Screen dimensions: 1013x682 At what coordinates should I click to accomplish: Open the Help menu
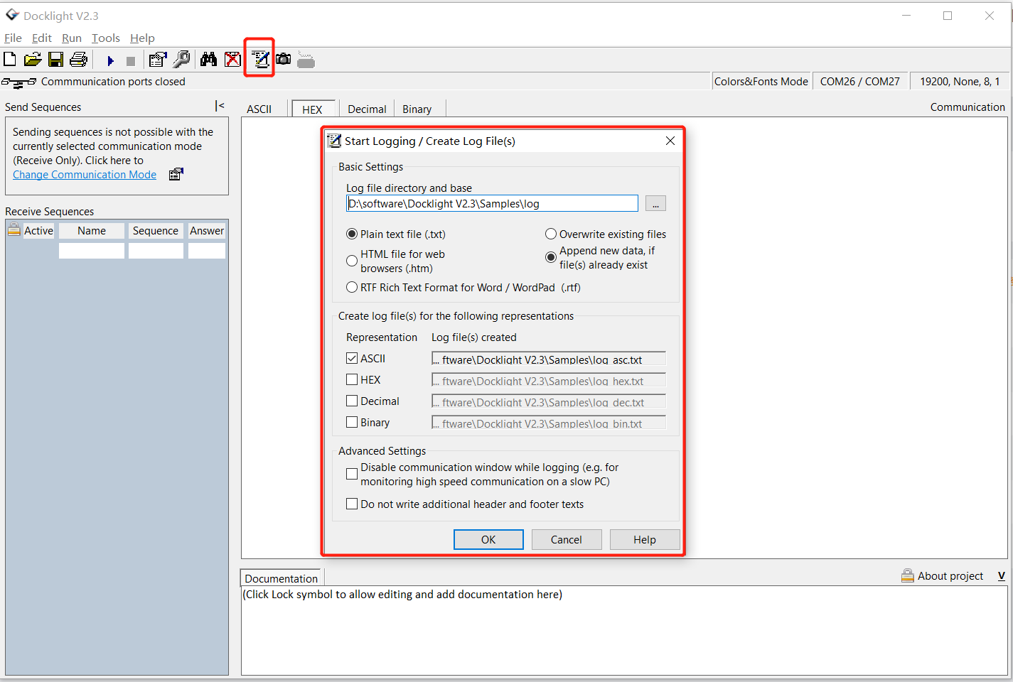point(142,38)
